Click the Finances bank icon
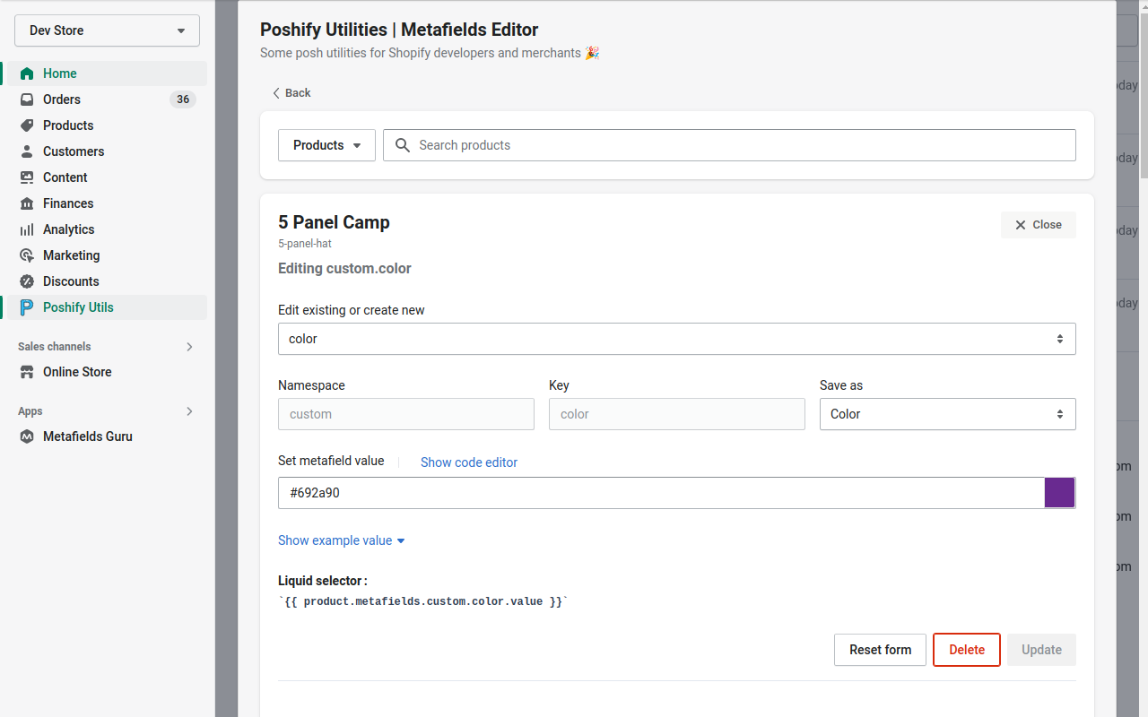This screenshot has height=717, width=1148. pyautogui.click(x=27, y=203)
